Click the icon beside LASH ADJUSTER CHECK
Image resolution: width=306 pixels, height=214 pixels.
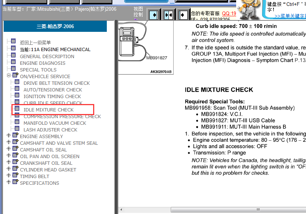[17, 128]
